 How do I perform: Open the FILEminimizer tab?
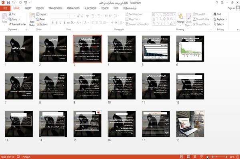(130, 8)
